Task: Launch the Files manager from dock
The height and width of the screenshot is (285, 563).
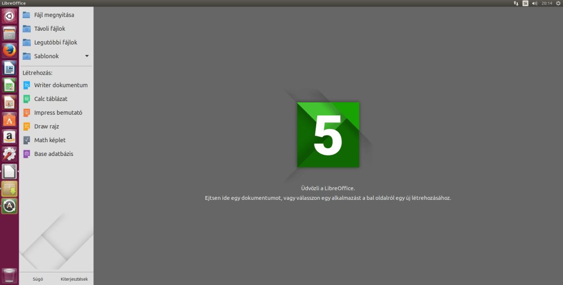Action: coord(9,33)
